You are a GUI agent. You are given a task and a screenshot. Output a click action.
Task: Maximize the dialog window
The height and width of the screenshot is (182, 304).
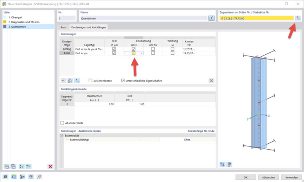[286, 4]
